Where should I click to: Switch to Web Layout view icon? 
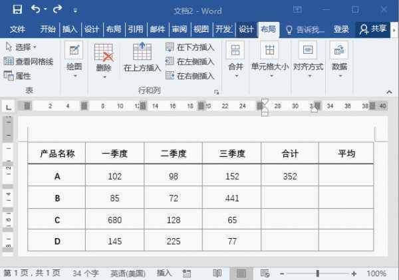tap(265, 273)
